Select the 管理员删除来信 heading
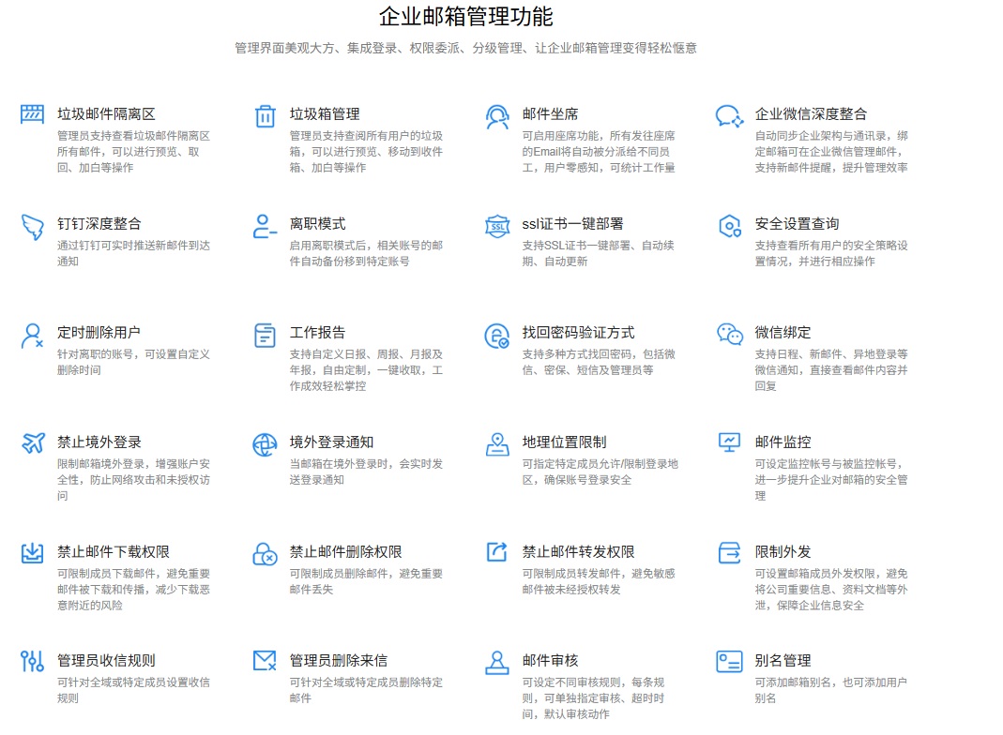Viewport: 1003px width, 735px height. coord(339,660)
